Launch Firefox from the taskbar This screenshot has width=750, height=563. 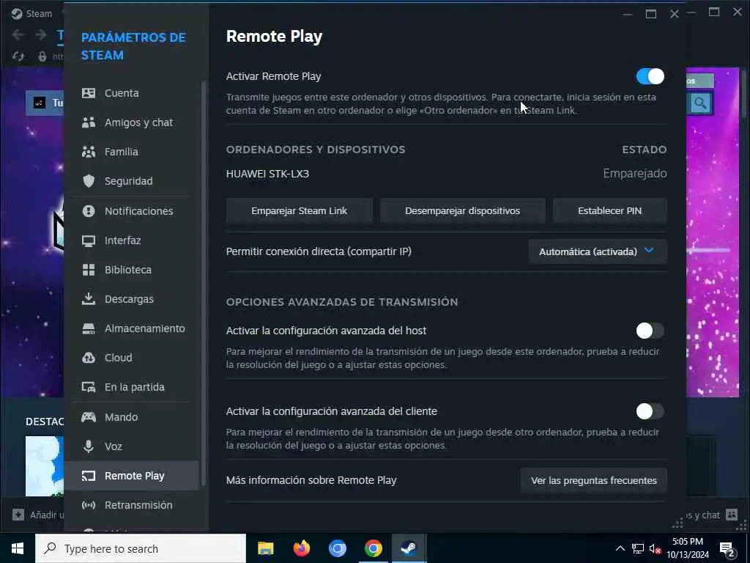(x=301, y=548)
